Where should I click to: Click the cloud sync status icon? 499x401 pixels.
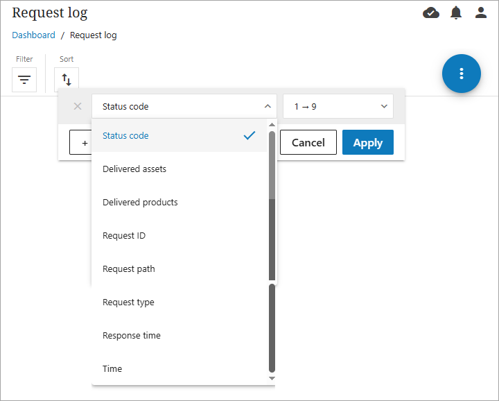[431, 12]
